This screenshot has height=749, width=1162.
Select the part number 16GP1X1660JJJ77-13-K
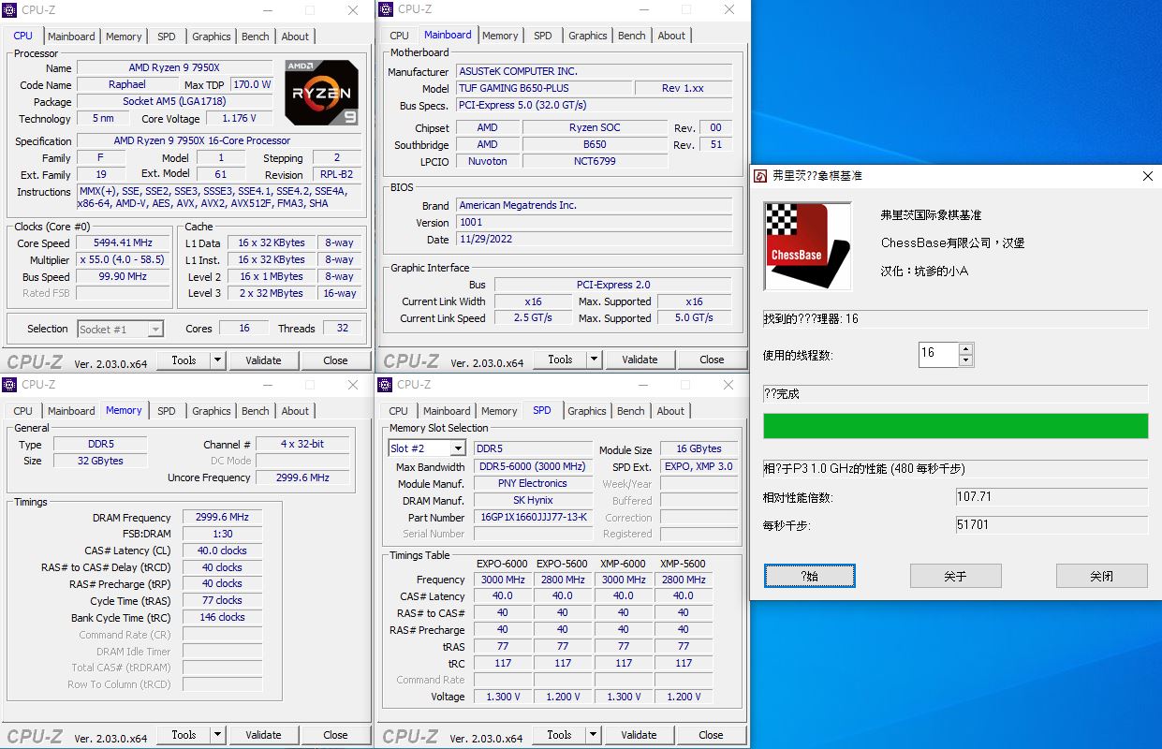(x=533, y=517)
